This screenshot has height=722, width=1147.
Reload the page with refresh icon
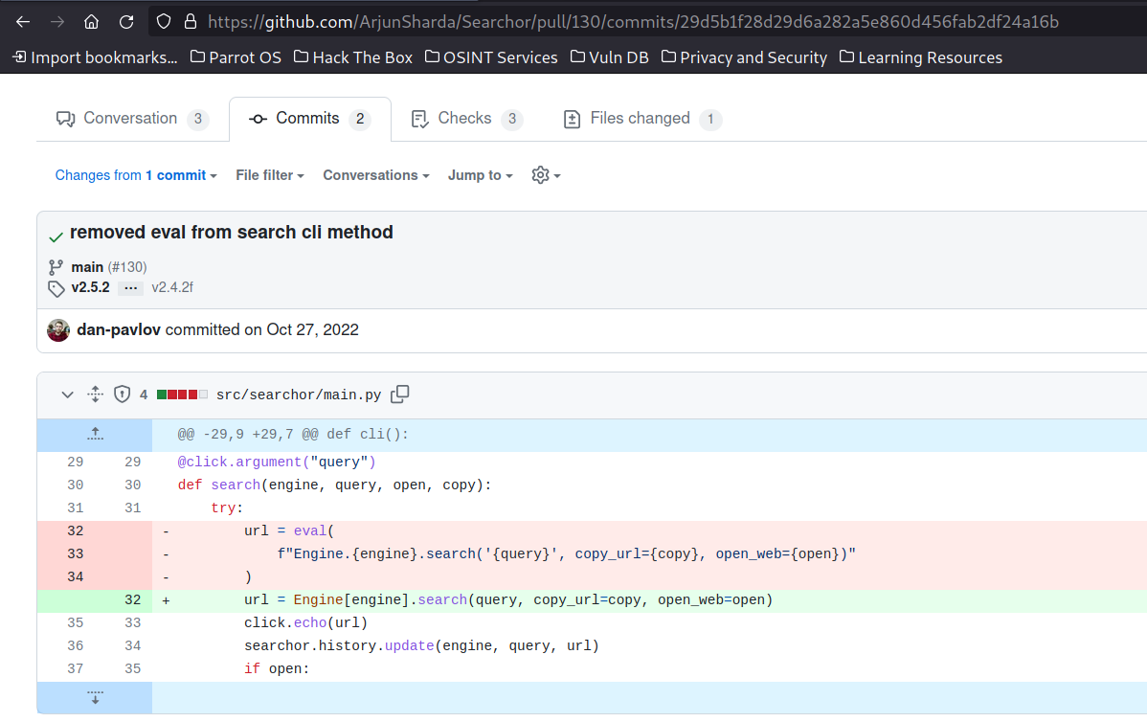click(126, 22)
